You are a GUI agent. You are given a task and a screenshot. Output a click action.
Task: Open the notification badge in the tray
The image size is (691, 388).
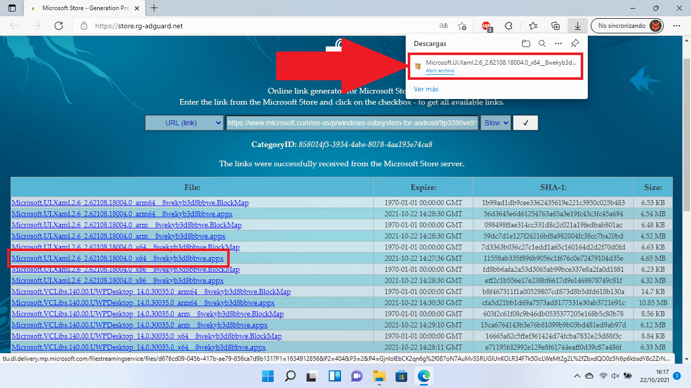pyautogui.click(x=677, y=376)
